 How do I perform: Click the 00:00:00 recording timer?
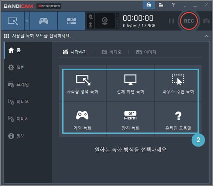(138, 18)
